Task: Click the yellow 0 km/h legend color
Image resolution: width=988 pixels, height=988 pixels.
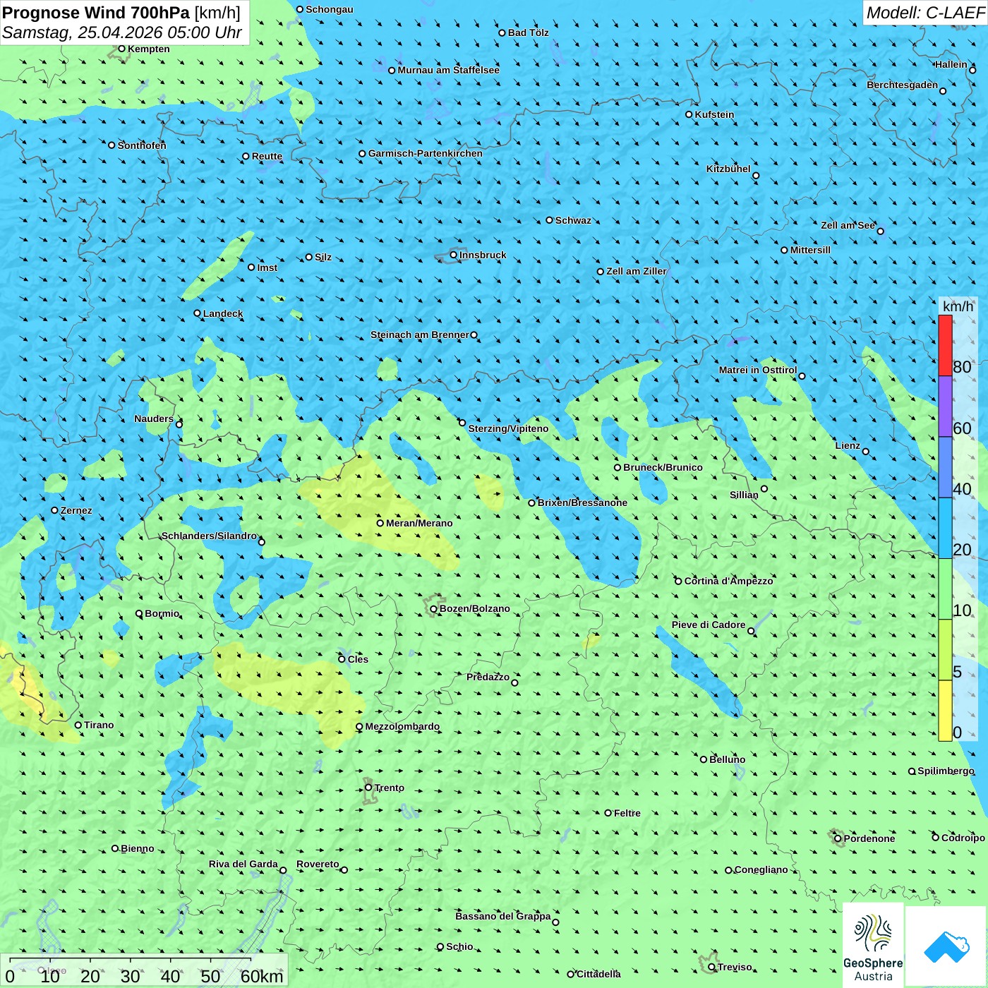Action: (x=945, y=711)
